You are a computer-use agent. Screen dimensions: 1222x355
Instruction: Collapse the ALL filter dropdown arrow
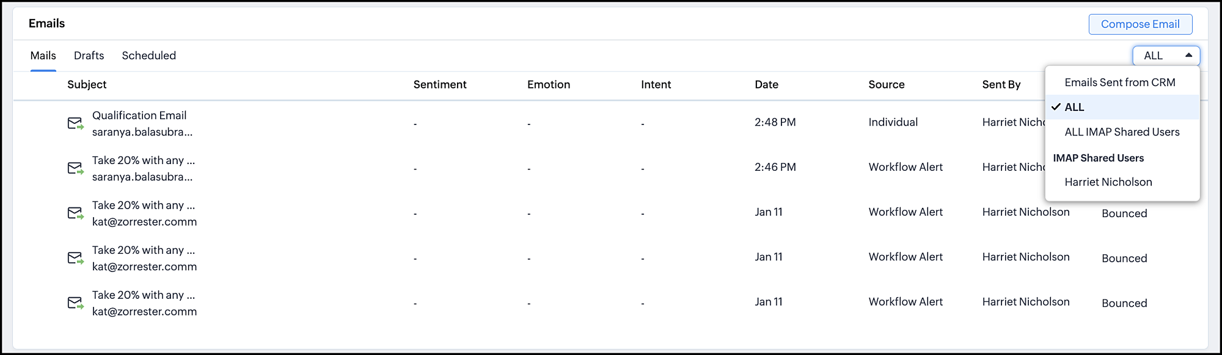click(1188, 56)
